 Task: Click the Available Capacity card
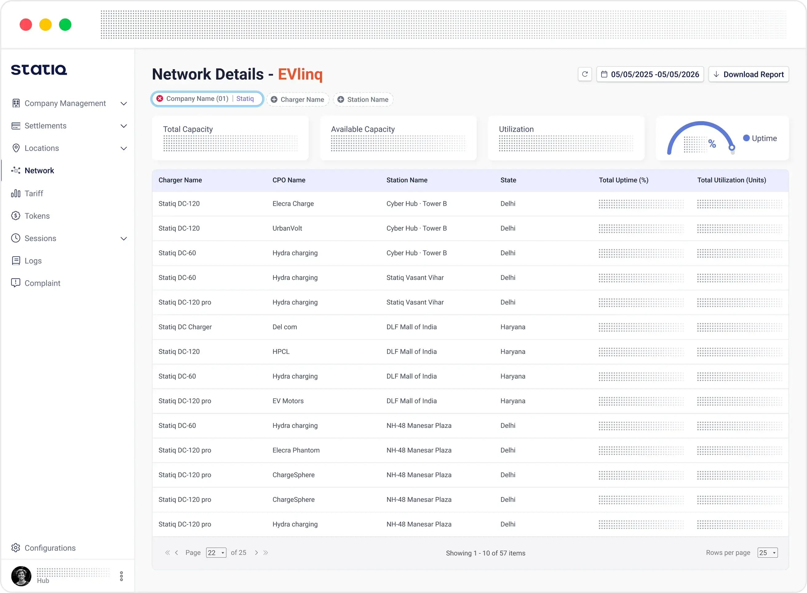pos(398,138)
